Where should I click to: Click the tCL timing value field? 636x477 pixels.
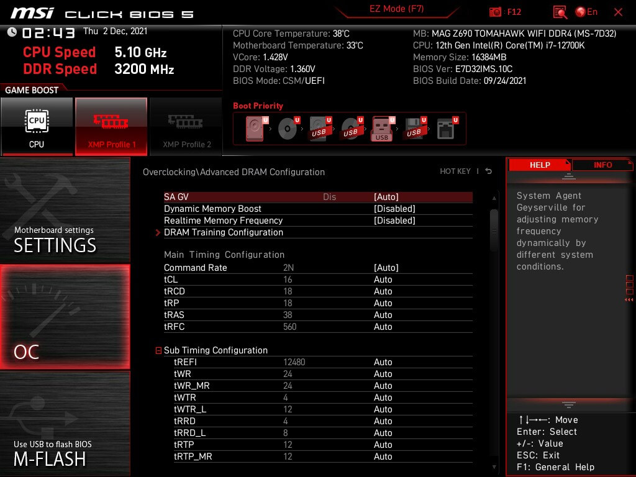pos(383,279)
